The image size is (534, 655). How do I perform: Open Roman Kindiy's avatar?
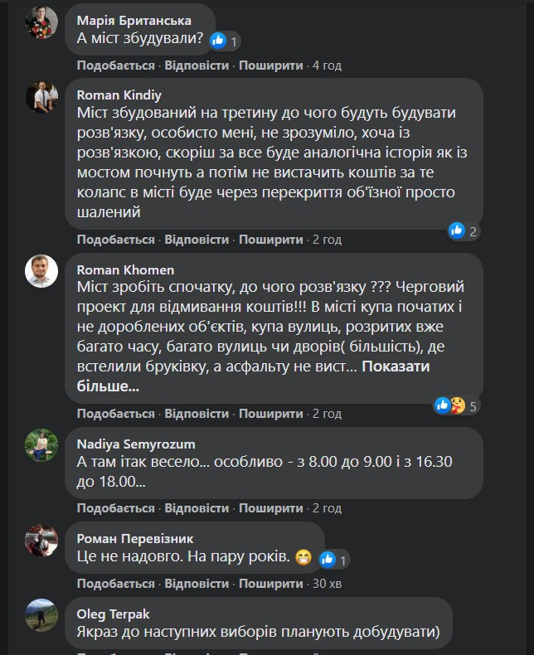[x=41, y=97]
